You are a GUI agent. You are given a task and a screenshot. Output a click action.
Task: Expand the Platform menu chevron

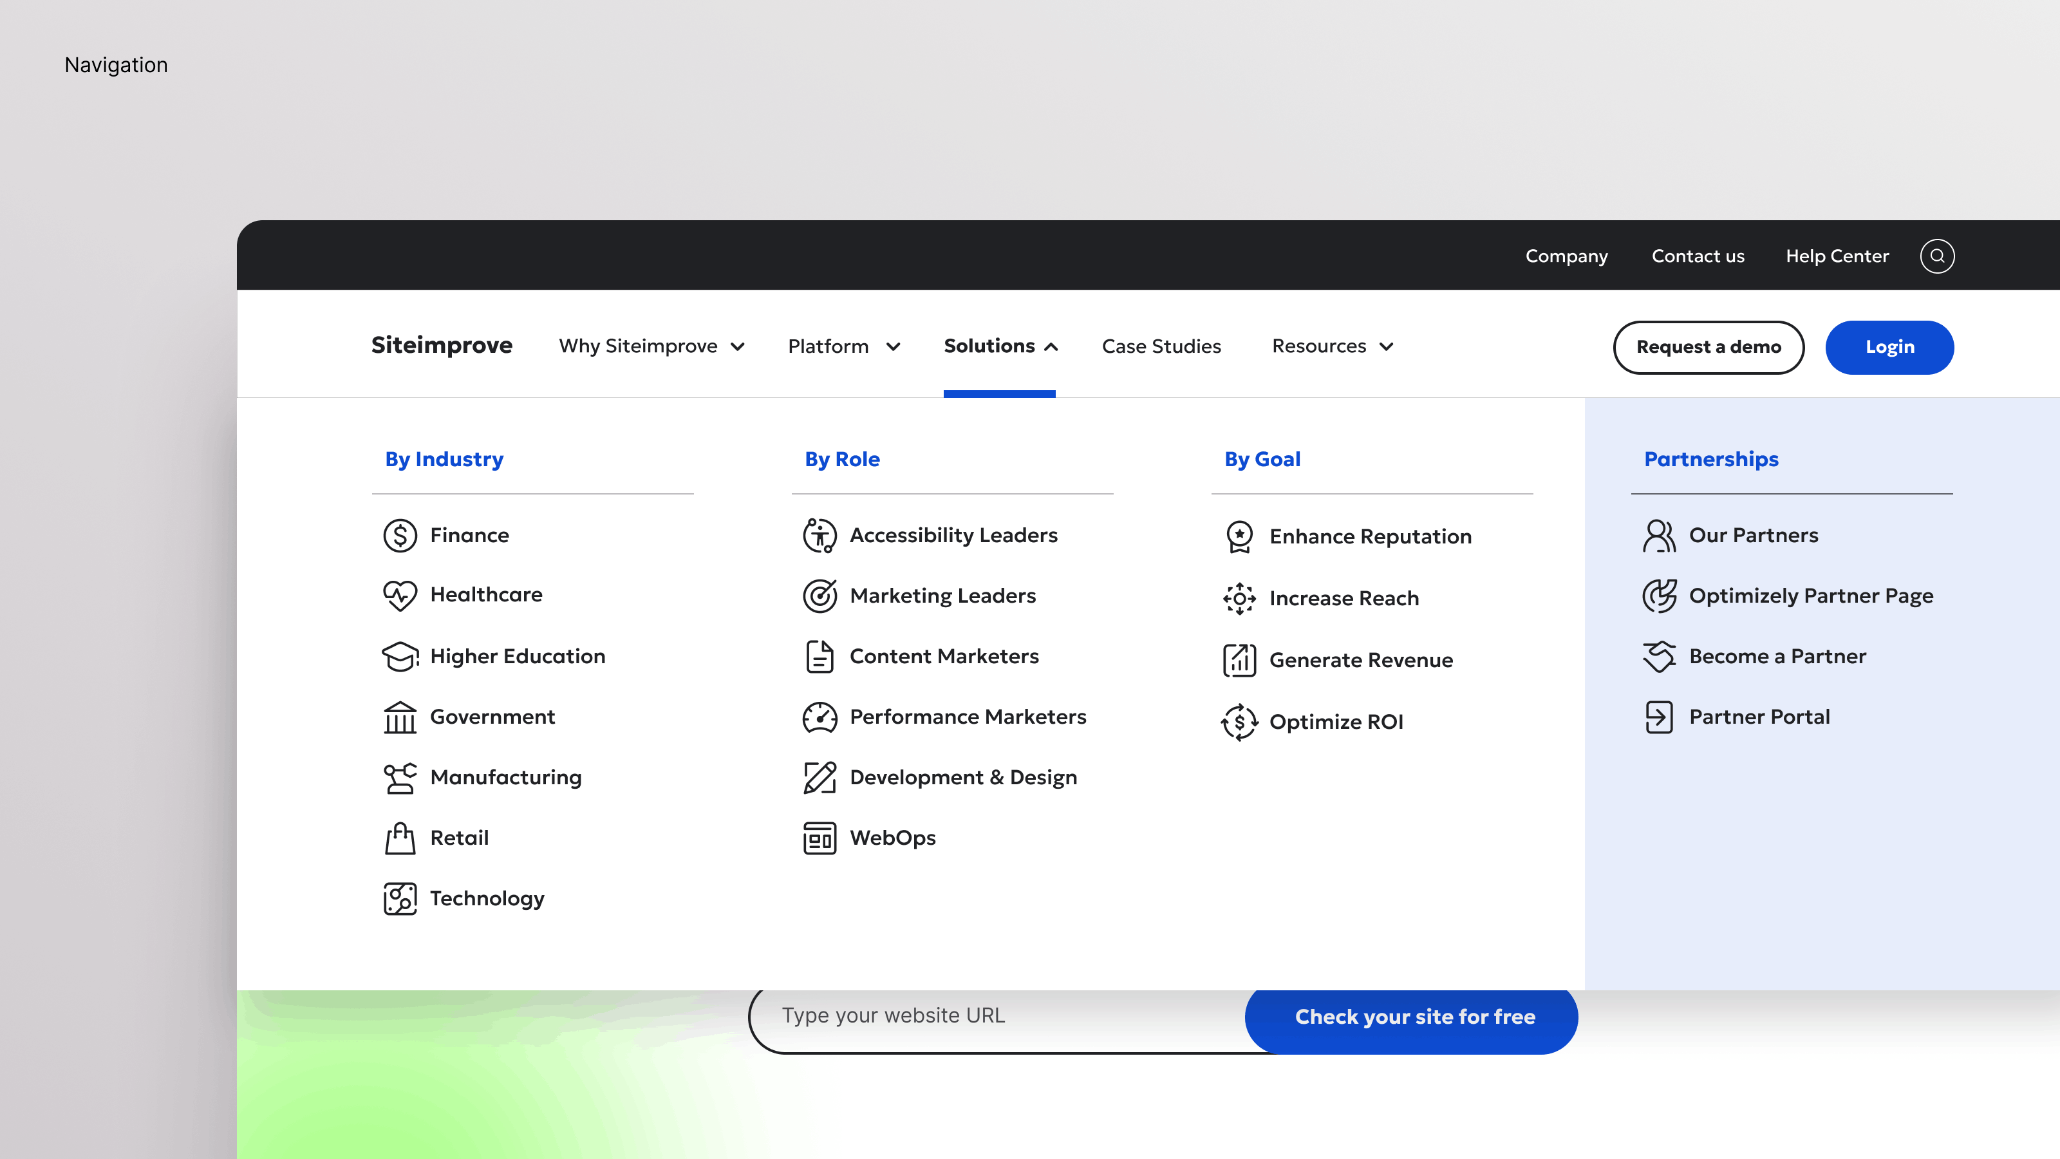894,346
